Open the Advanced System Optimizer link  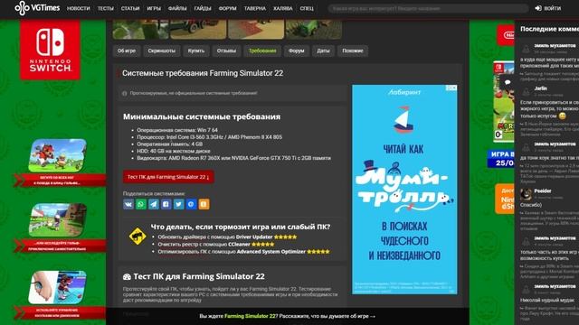click(271, 252)
